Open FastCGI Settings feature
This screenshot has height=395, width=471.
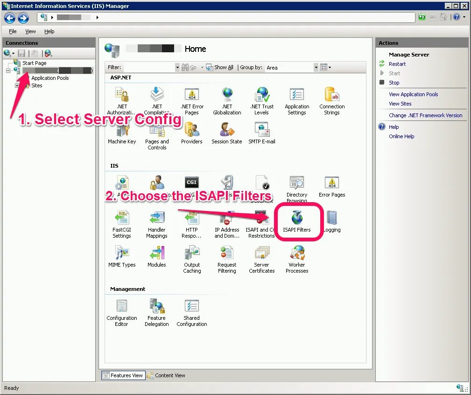122,225
